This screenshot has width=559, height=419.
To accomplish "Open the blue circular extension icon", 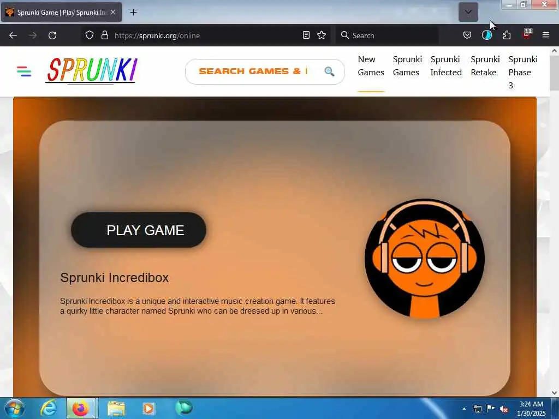I will click(x=486, y=35).
